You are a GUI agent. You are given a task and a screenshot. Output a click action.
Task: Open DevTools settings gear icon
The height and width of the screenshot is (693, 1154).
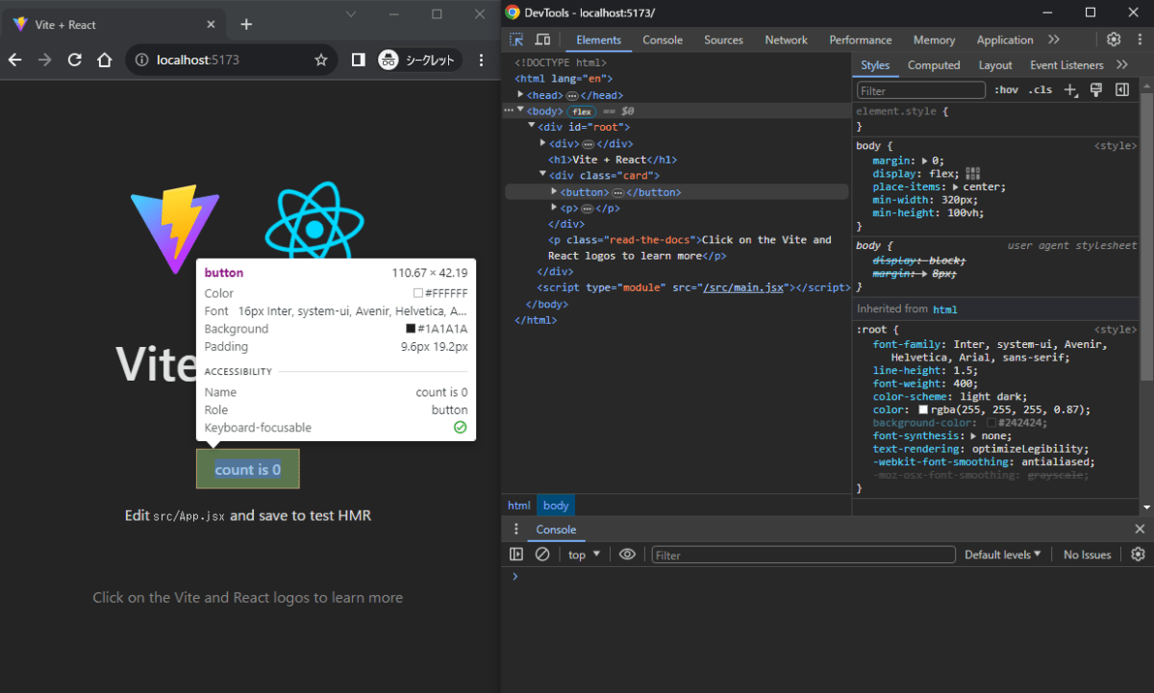click(x=1114, y=39)
